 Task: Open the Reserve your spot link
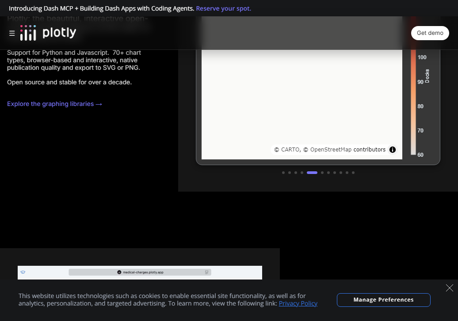(x=223, y=8)
